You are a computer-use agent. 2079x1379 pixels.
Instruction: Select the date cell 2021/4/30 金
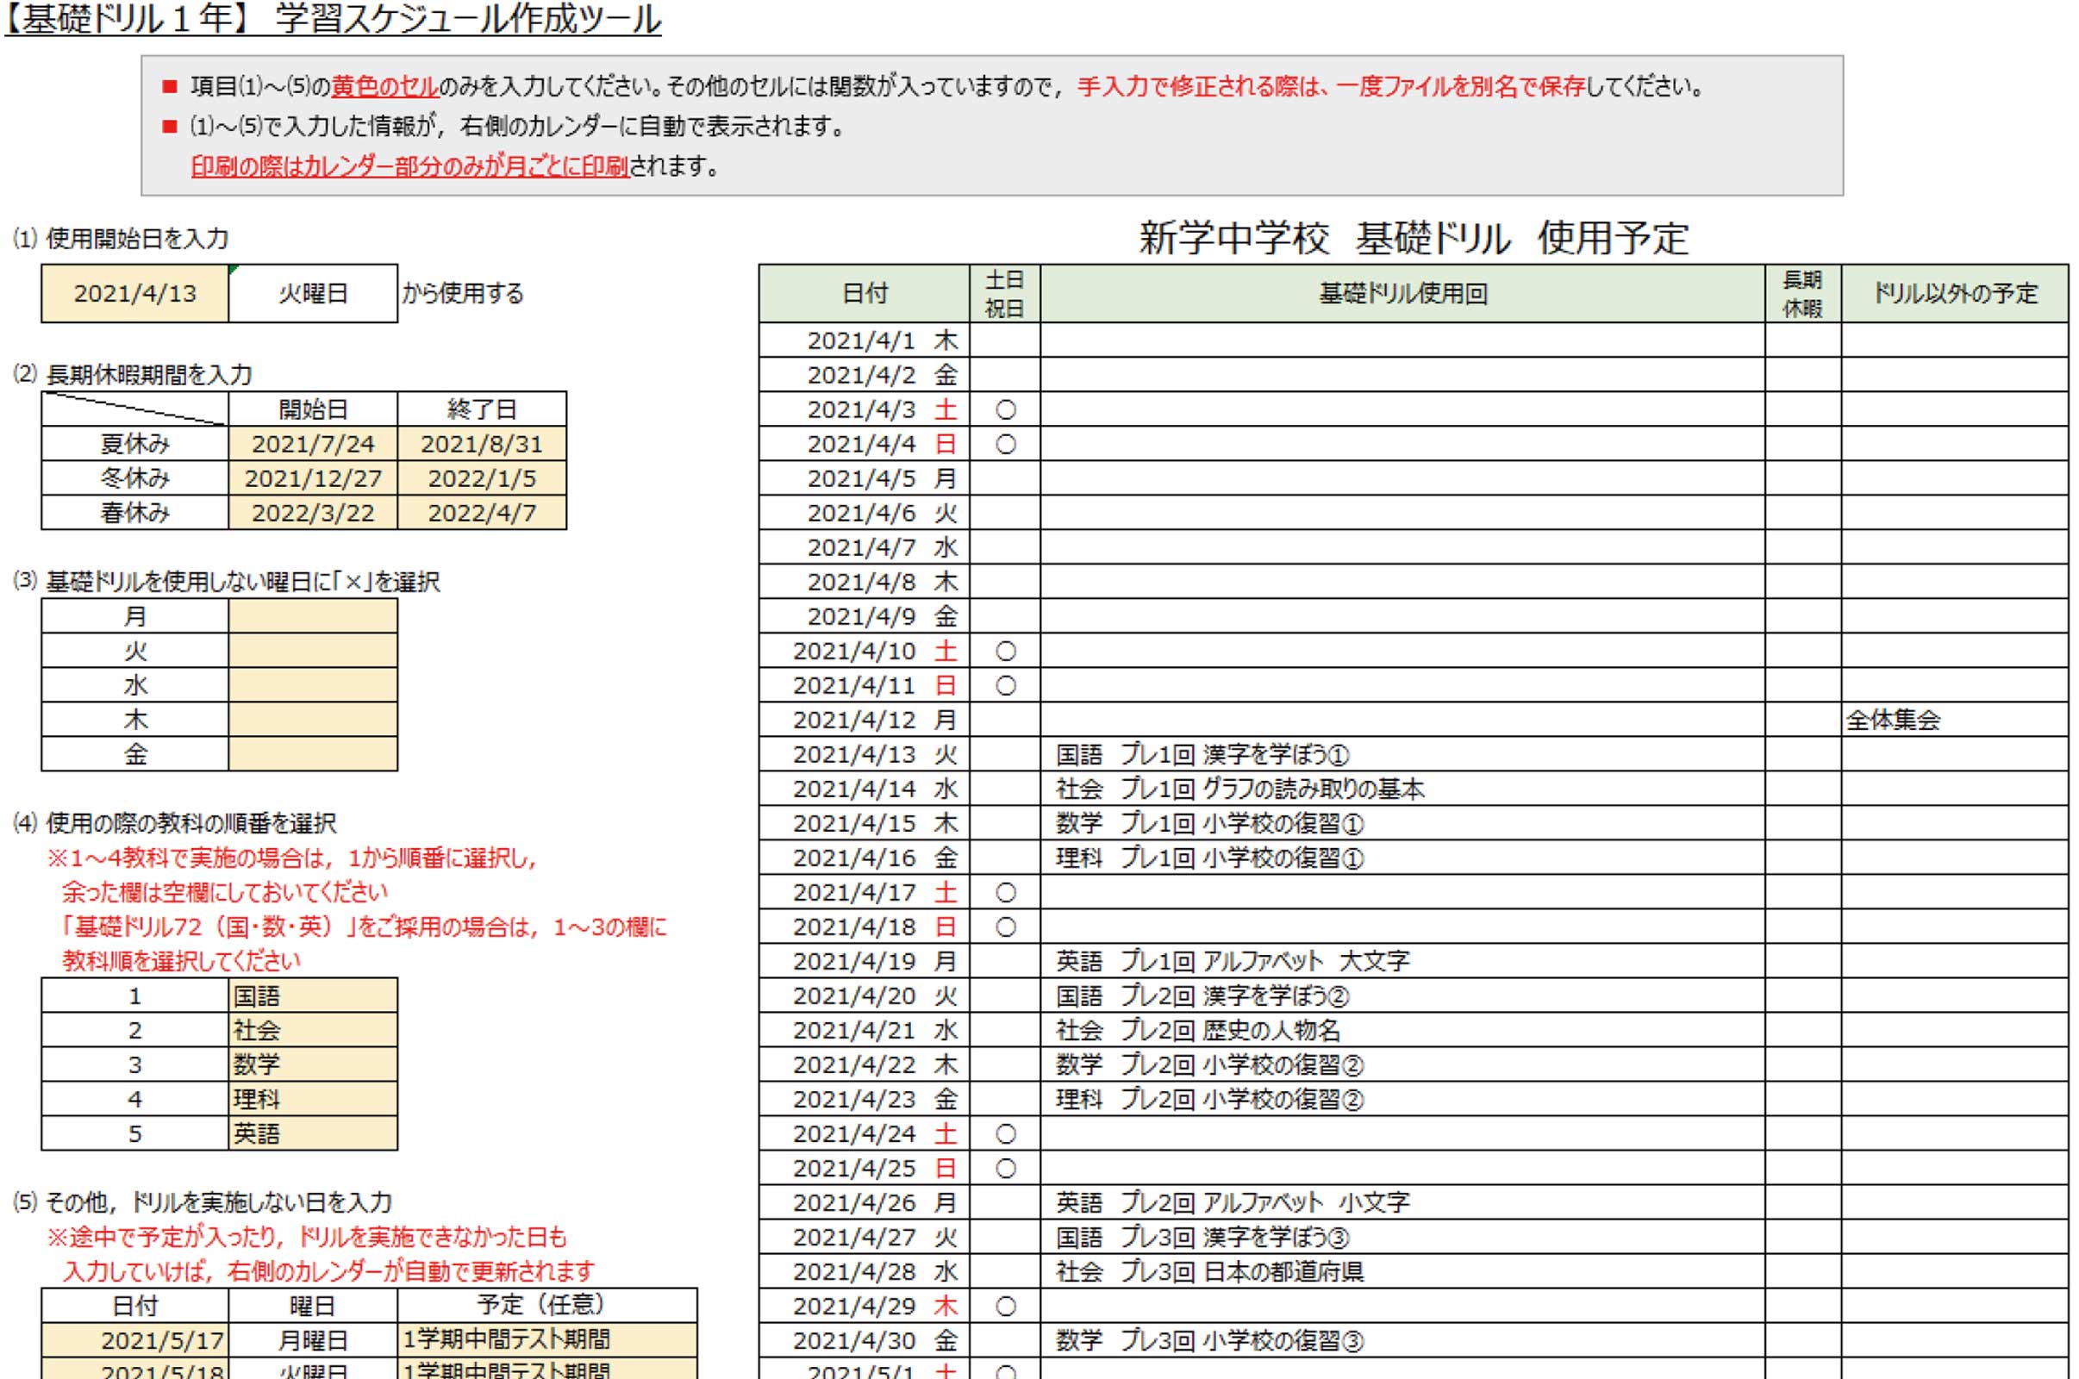click(865, 1340)
